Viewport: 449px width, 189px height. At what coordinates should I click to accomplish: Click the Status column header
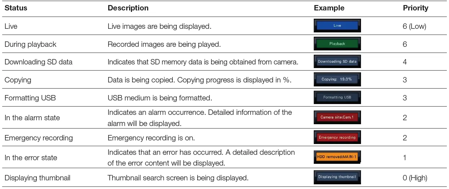(x=16, y=8)
